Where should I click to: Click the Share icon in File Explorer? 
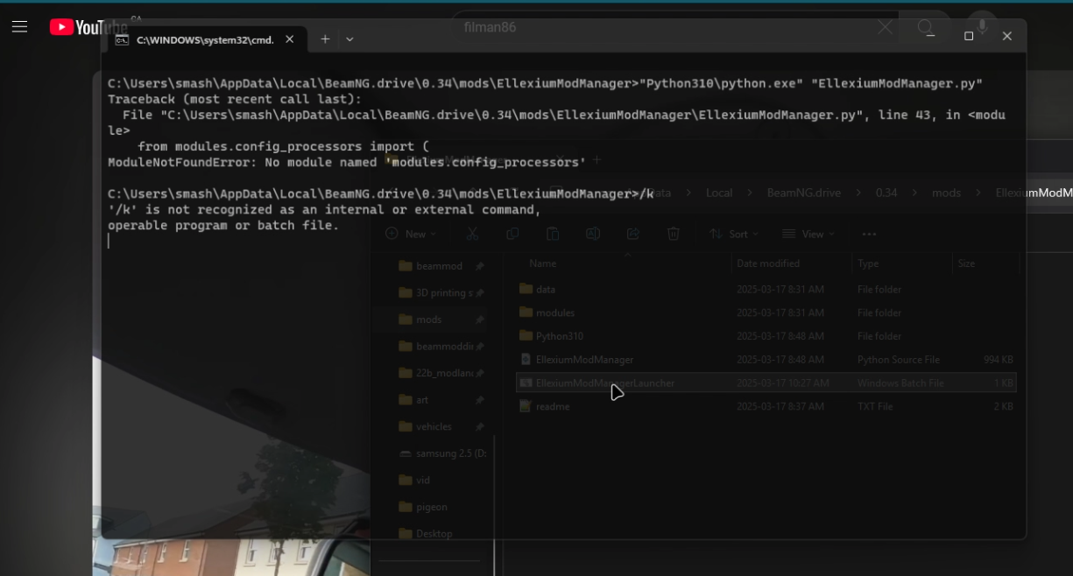[x=633, y=234]
